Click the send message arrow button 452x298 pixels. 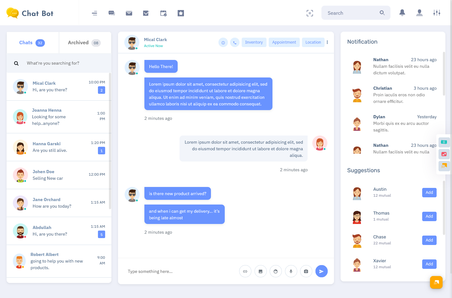tap(321, 271)
